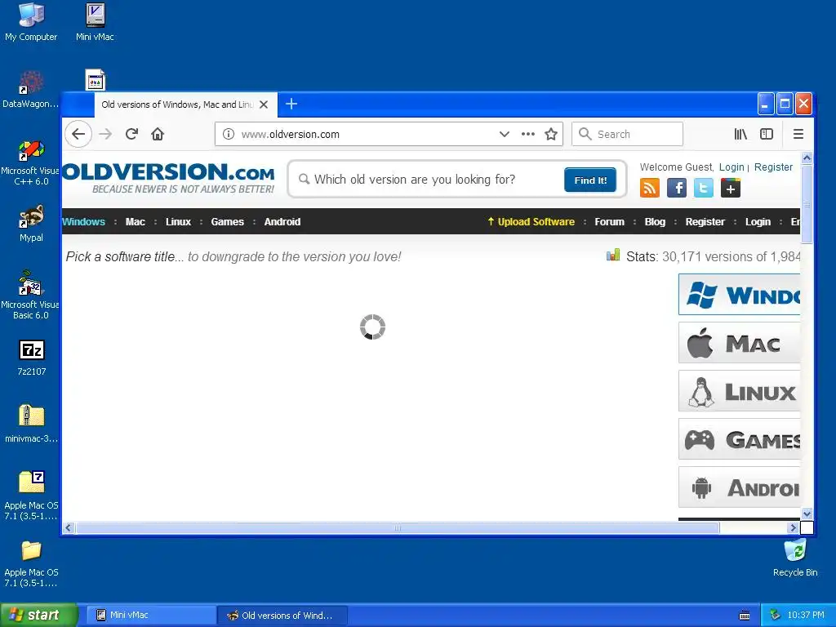
Task: Close the Old versions tab
Action: pyautogui.click(x=264, y=104)
